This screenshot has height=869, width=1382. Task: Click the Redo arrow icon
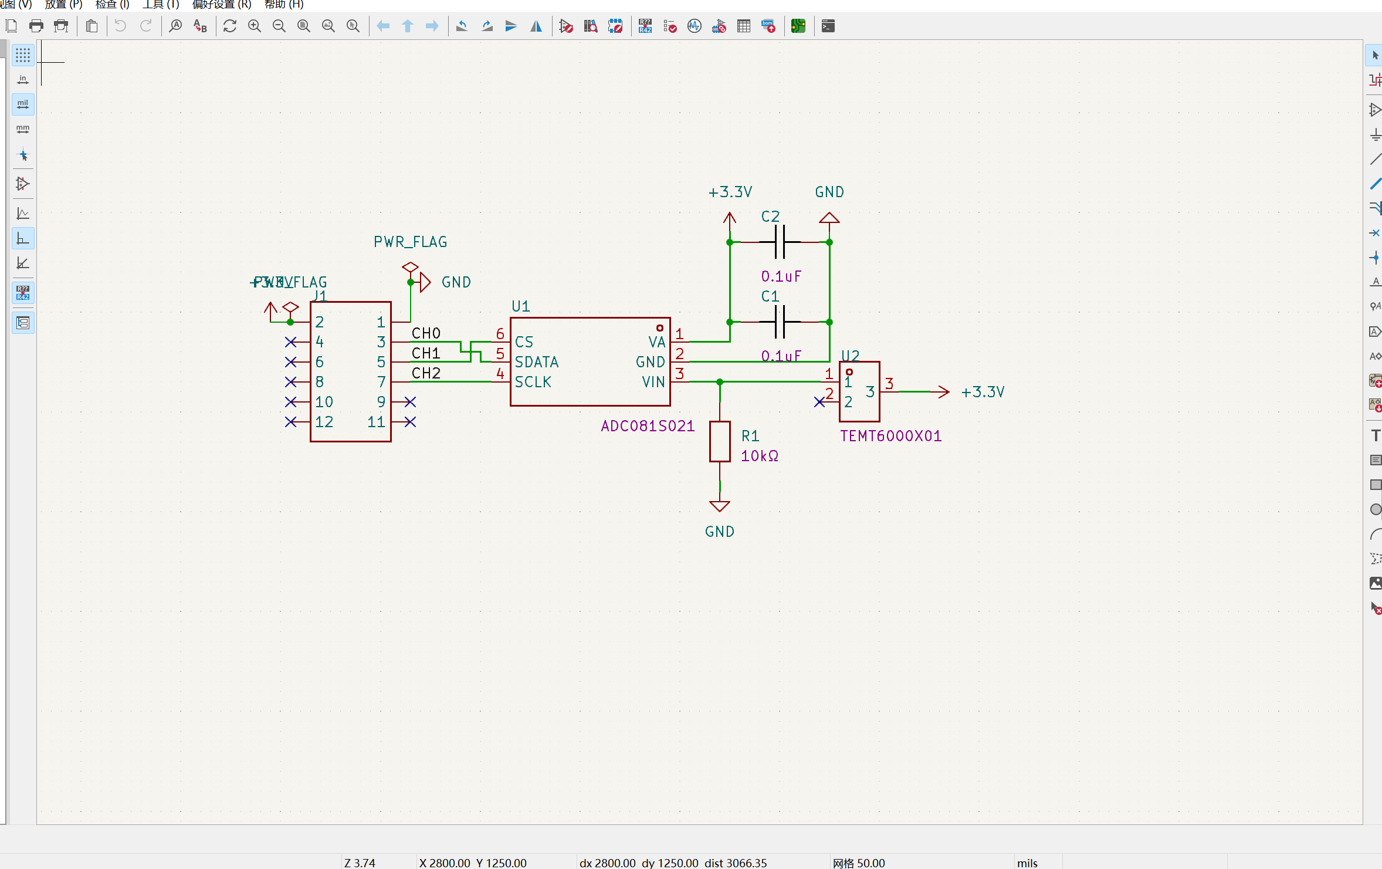click(x=145, y=26)
